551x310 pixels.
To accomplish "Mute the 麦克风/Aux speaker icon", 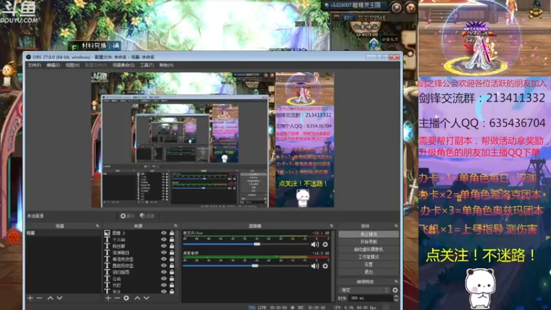I will pos(315,245).
